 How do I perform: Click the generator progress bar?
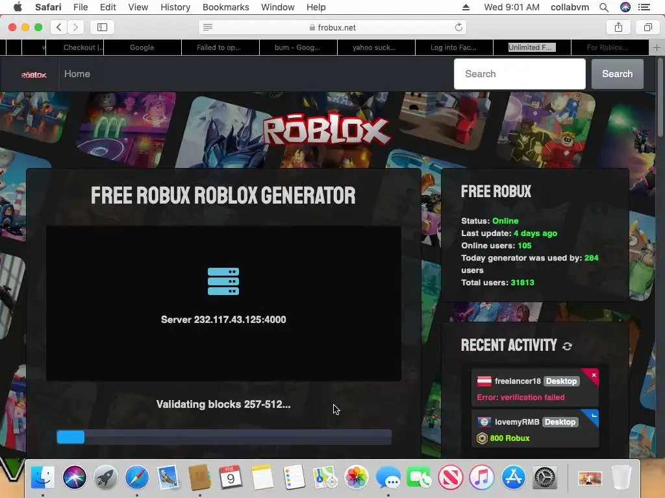(224, 437)
